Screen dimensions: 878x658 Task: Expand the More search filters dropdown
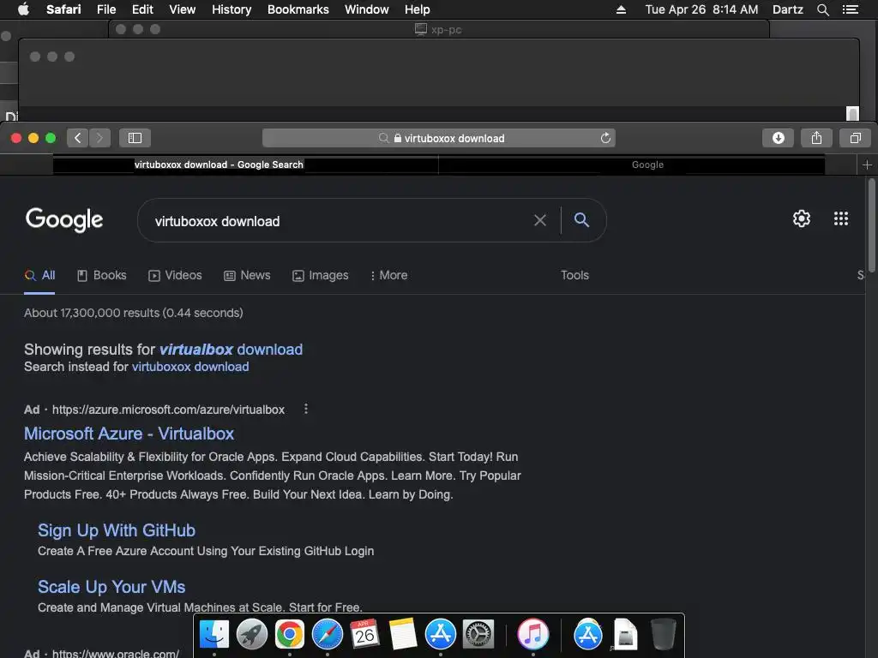[388, 275]
